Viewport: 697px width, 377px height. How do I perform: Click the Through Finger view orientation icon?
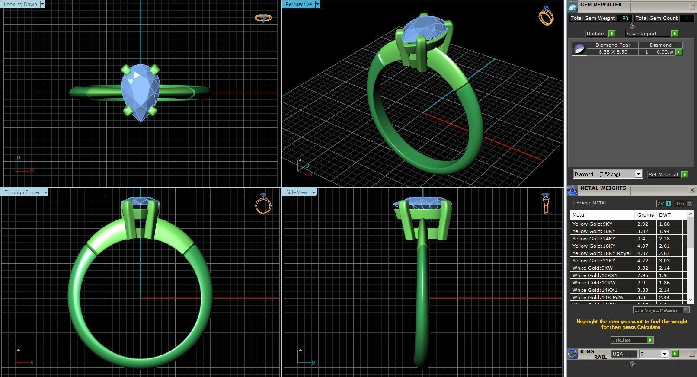pos(263,203)
